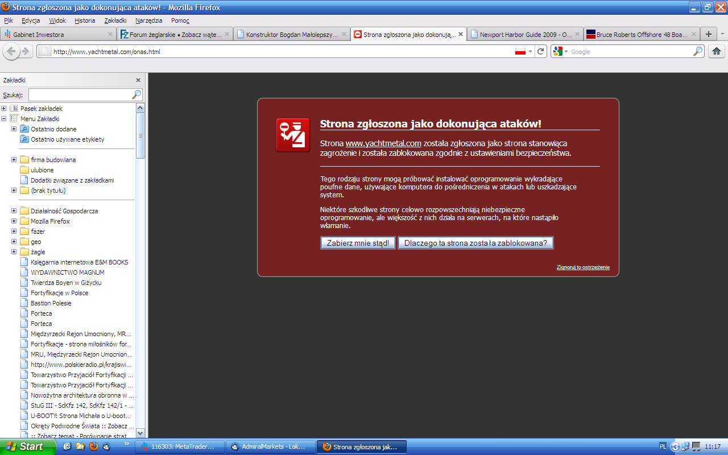Expand Mozilla Firefox bookmarks folder
The image size is (728, 455).
coord(14,221)
